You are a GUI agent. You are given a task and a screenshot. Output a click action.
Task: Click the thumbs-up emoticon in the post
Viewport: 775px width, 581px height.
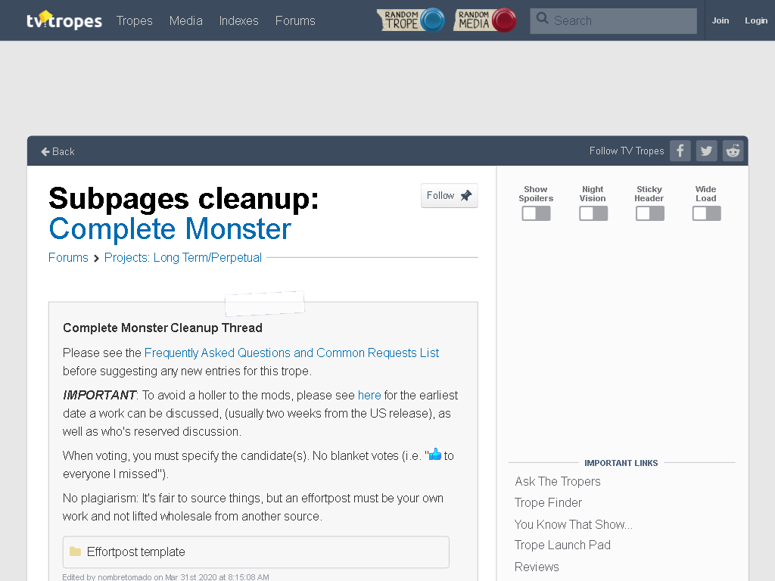435,455
